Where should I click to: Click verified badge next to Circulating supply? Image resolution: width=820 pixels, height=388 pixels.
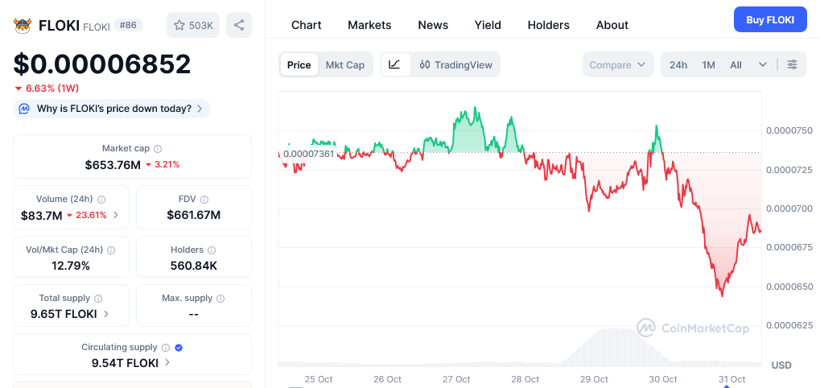[x=179, y=348]
